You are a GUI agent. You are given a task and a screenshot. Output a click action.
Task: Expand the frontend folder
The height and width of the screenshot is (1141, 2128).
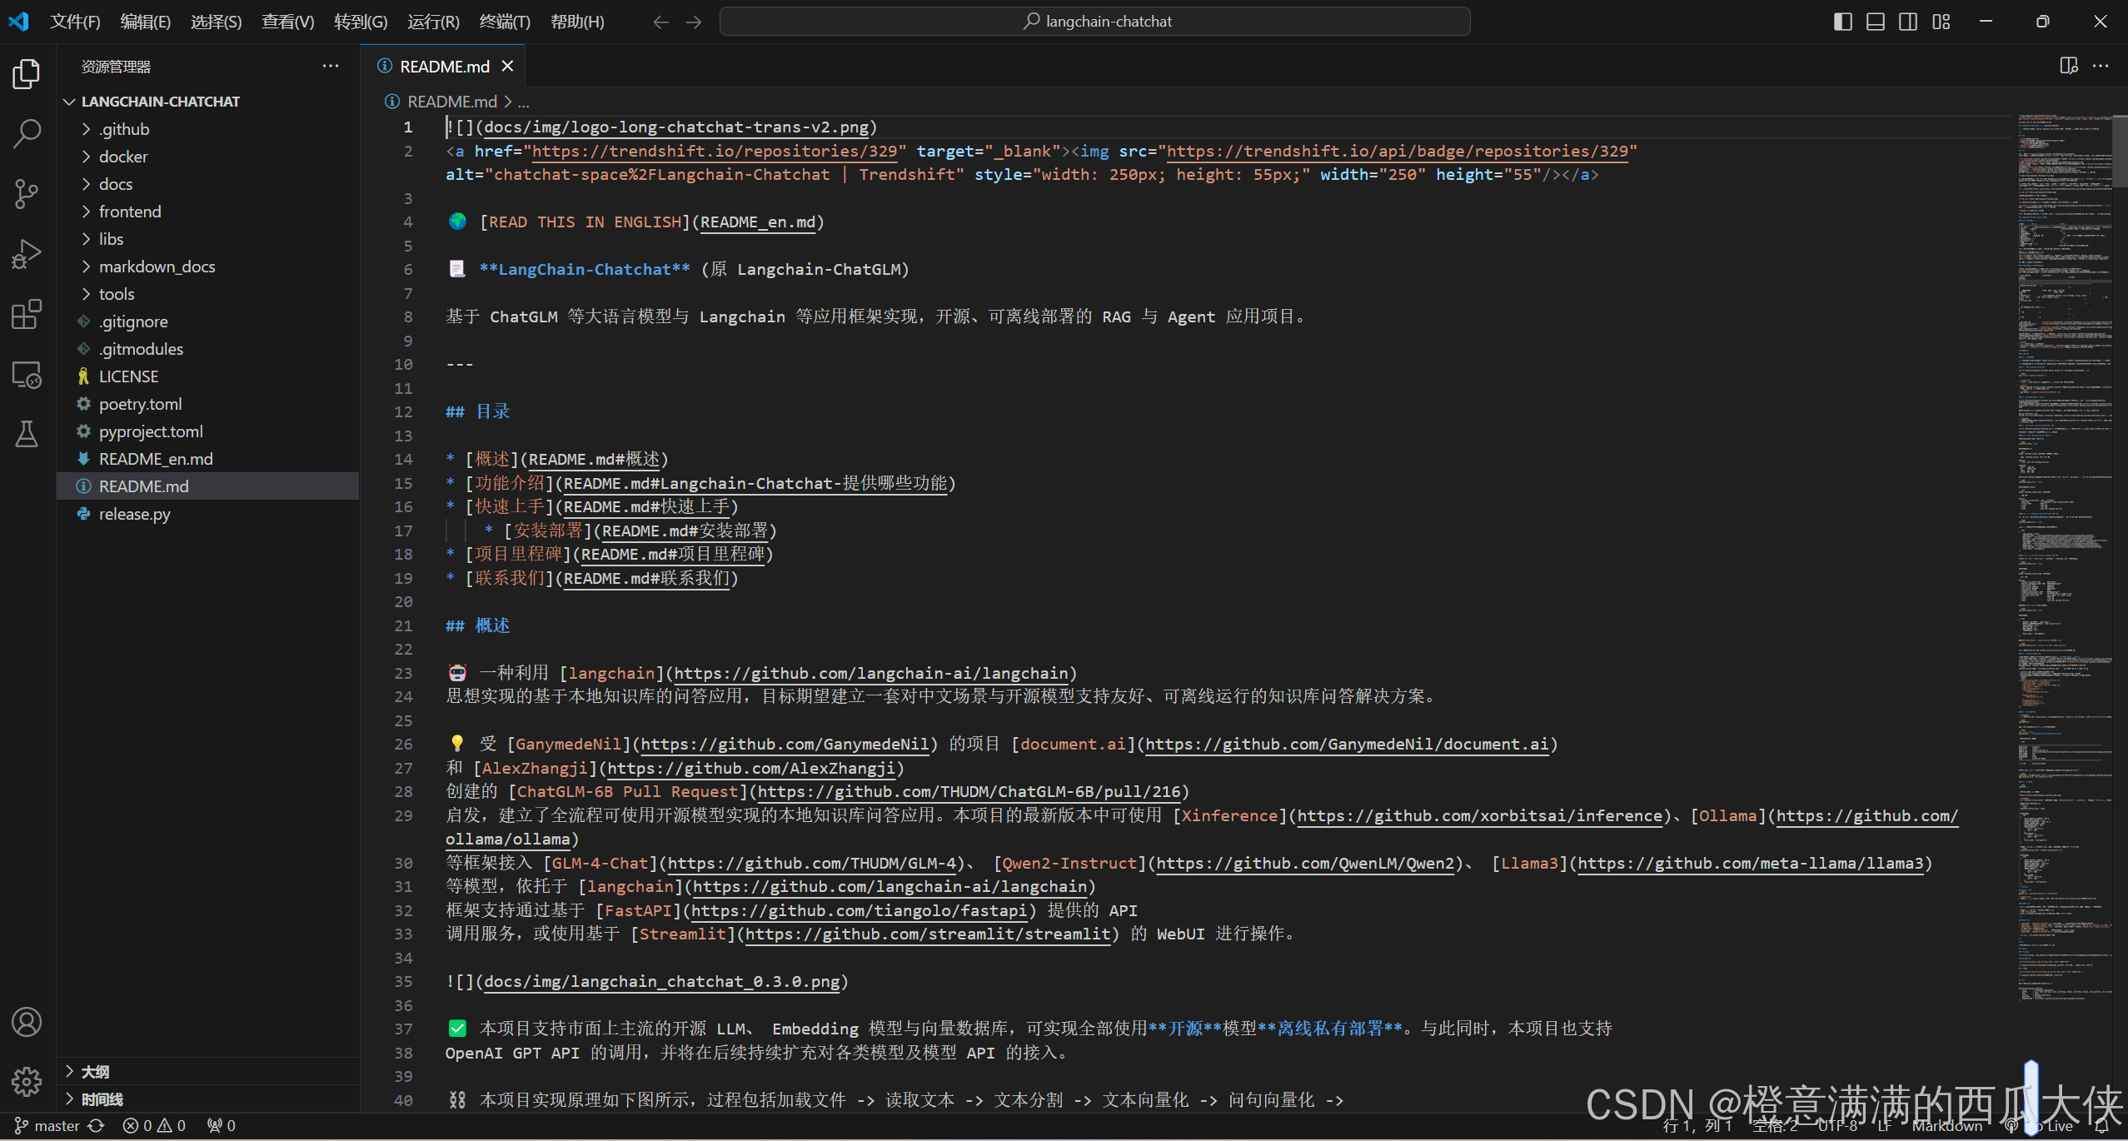pyautogui.click(x=208, y=212)
